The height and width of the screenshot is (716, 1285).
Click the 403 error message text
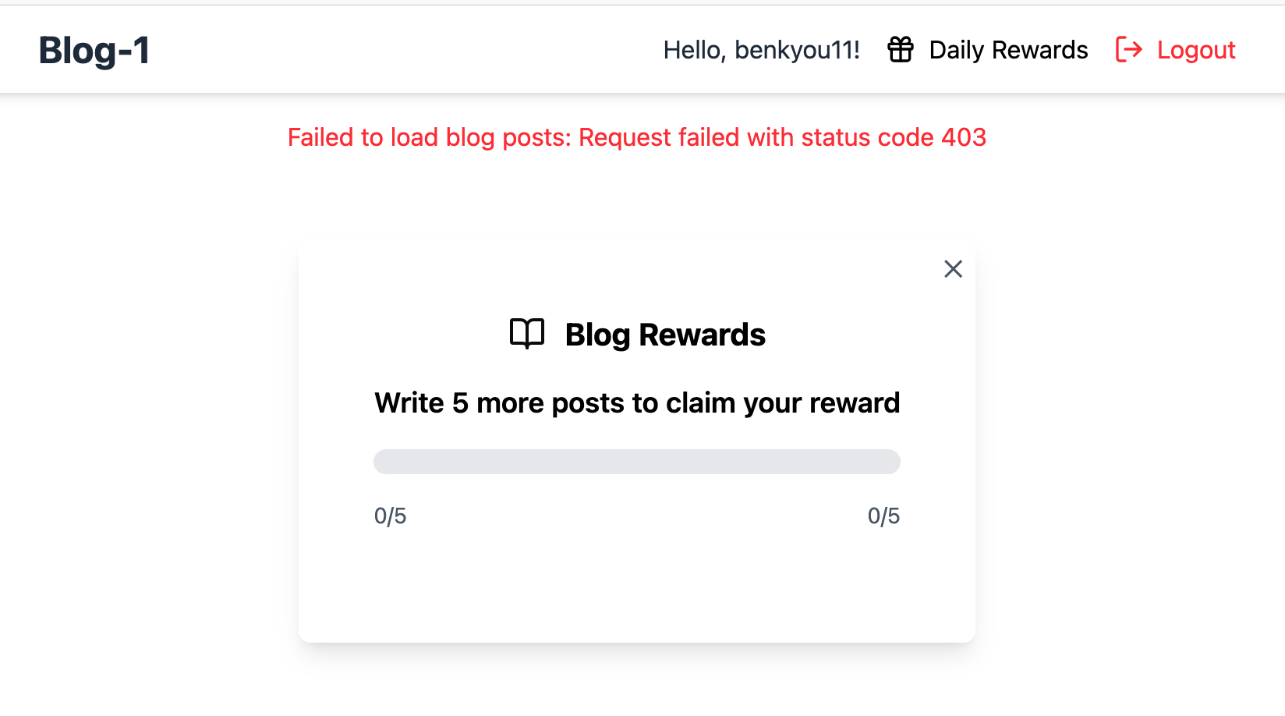[637, 137]
